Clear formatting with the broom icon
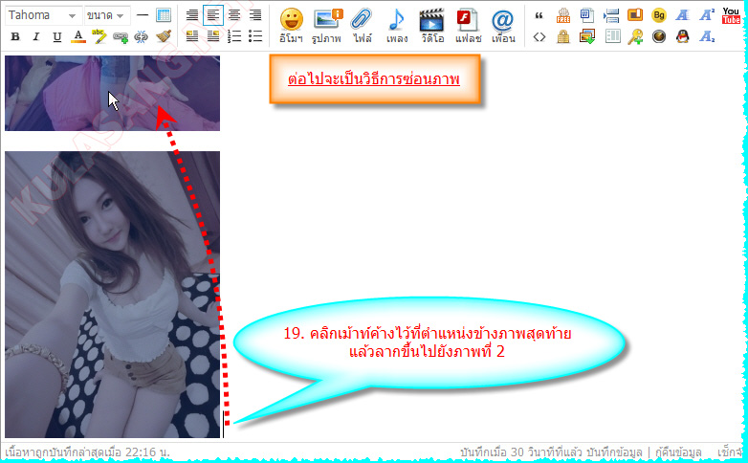Viewport: 748px width, 463px height. click(x=164, y=36)
